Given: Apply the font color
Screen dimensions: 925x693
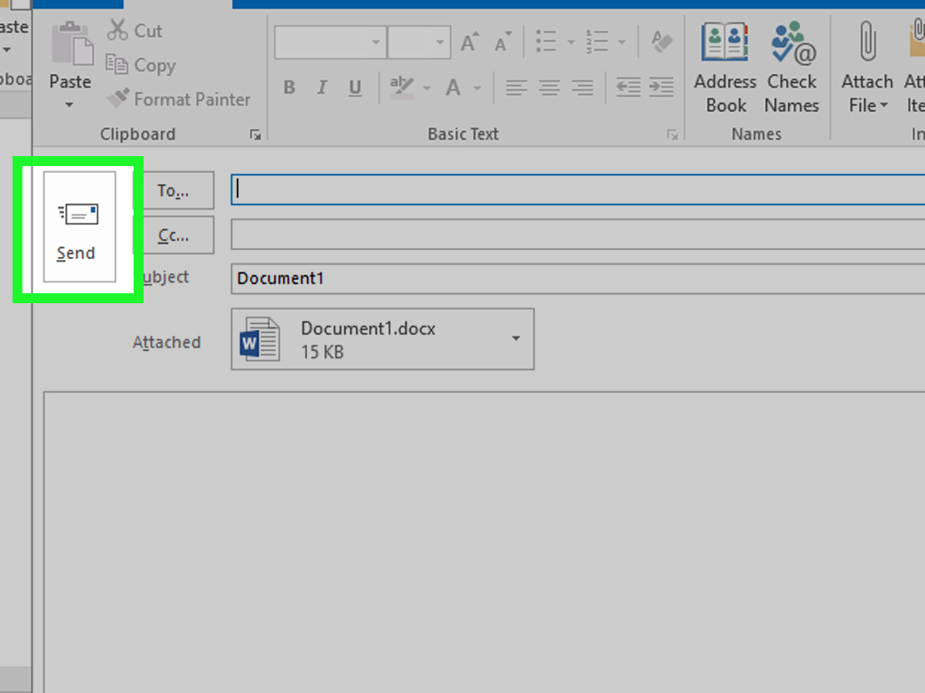Looking at the screenshot, I should pos(453,88).
